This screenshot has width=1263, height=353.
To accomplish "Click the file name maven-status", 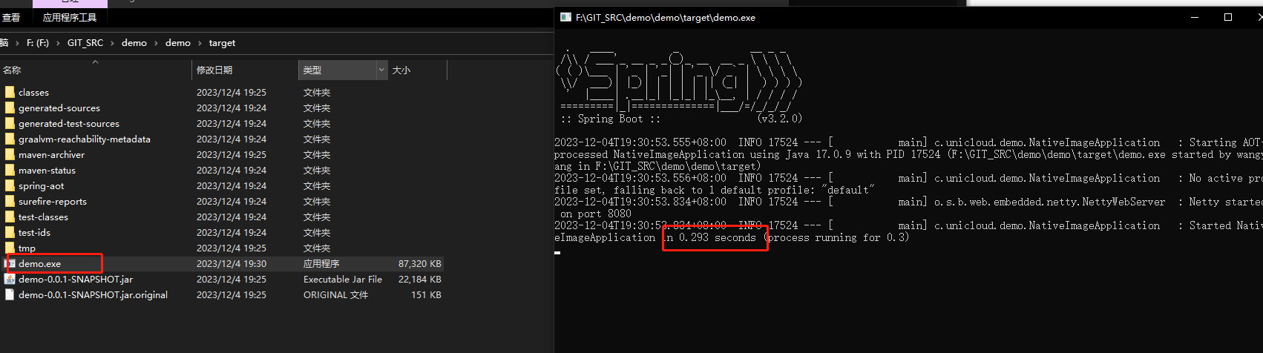I will click(47, 171).
